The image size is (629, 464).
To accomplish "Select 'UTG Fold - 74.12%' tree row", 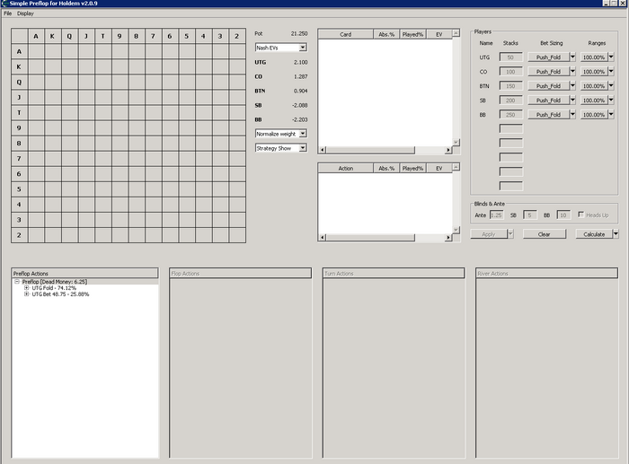I will pyautogui.click(x=54, y=288).
